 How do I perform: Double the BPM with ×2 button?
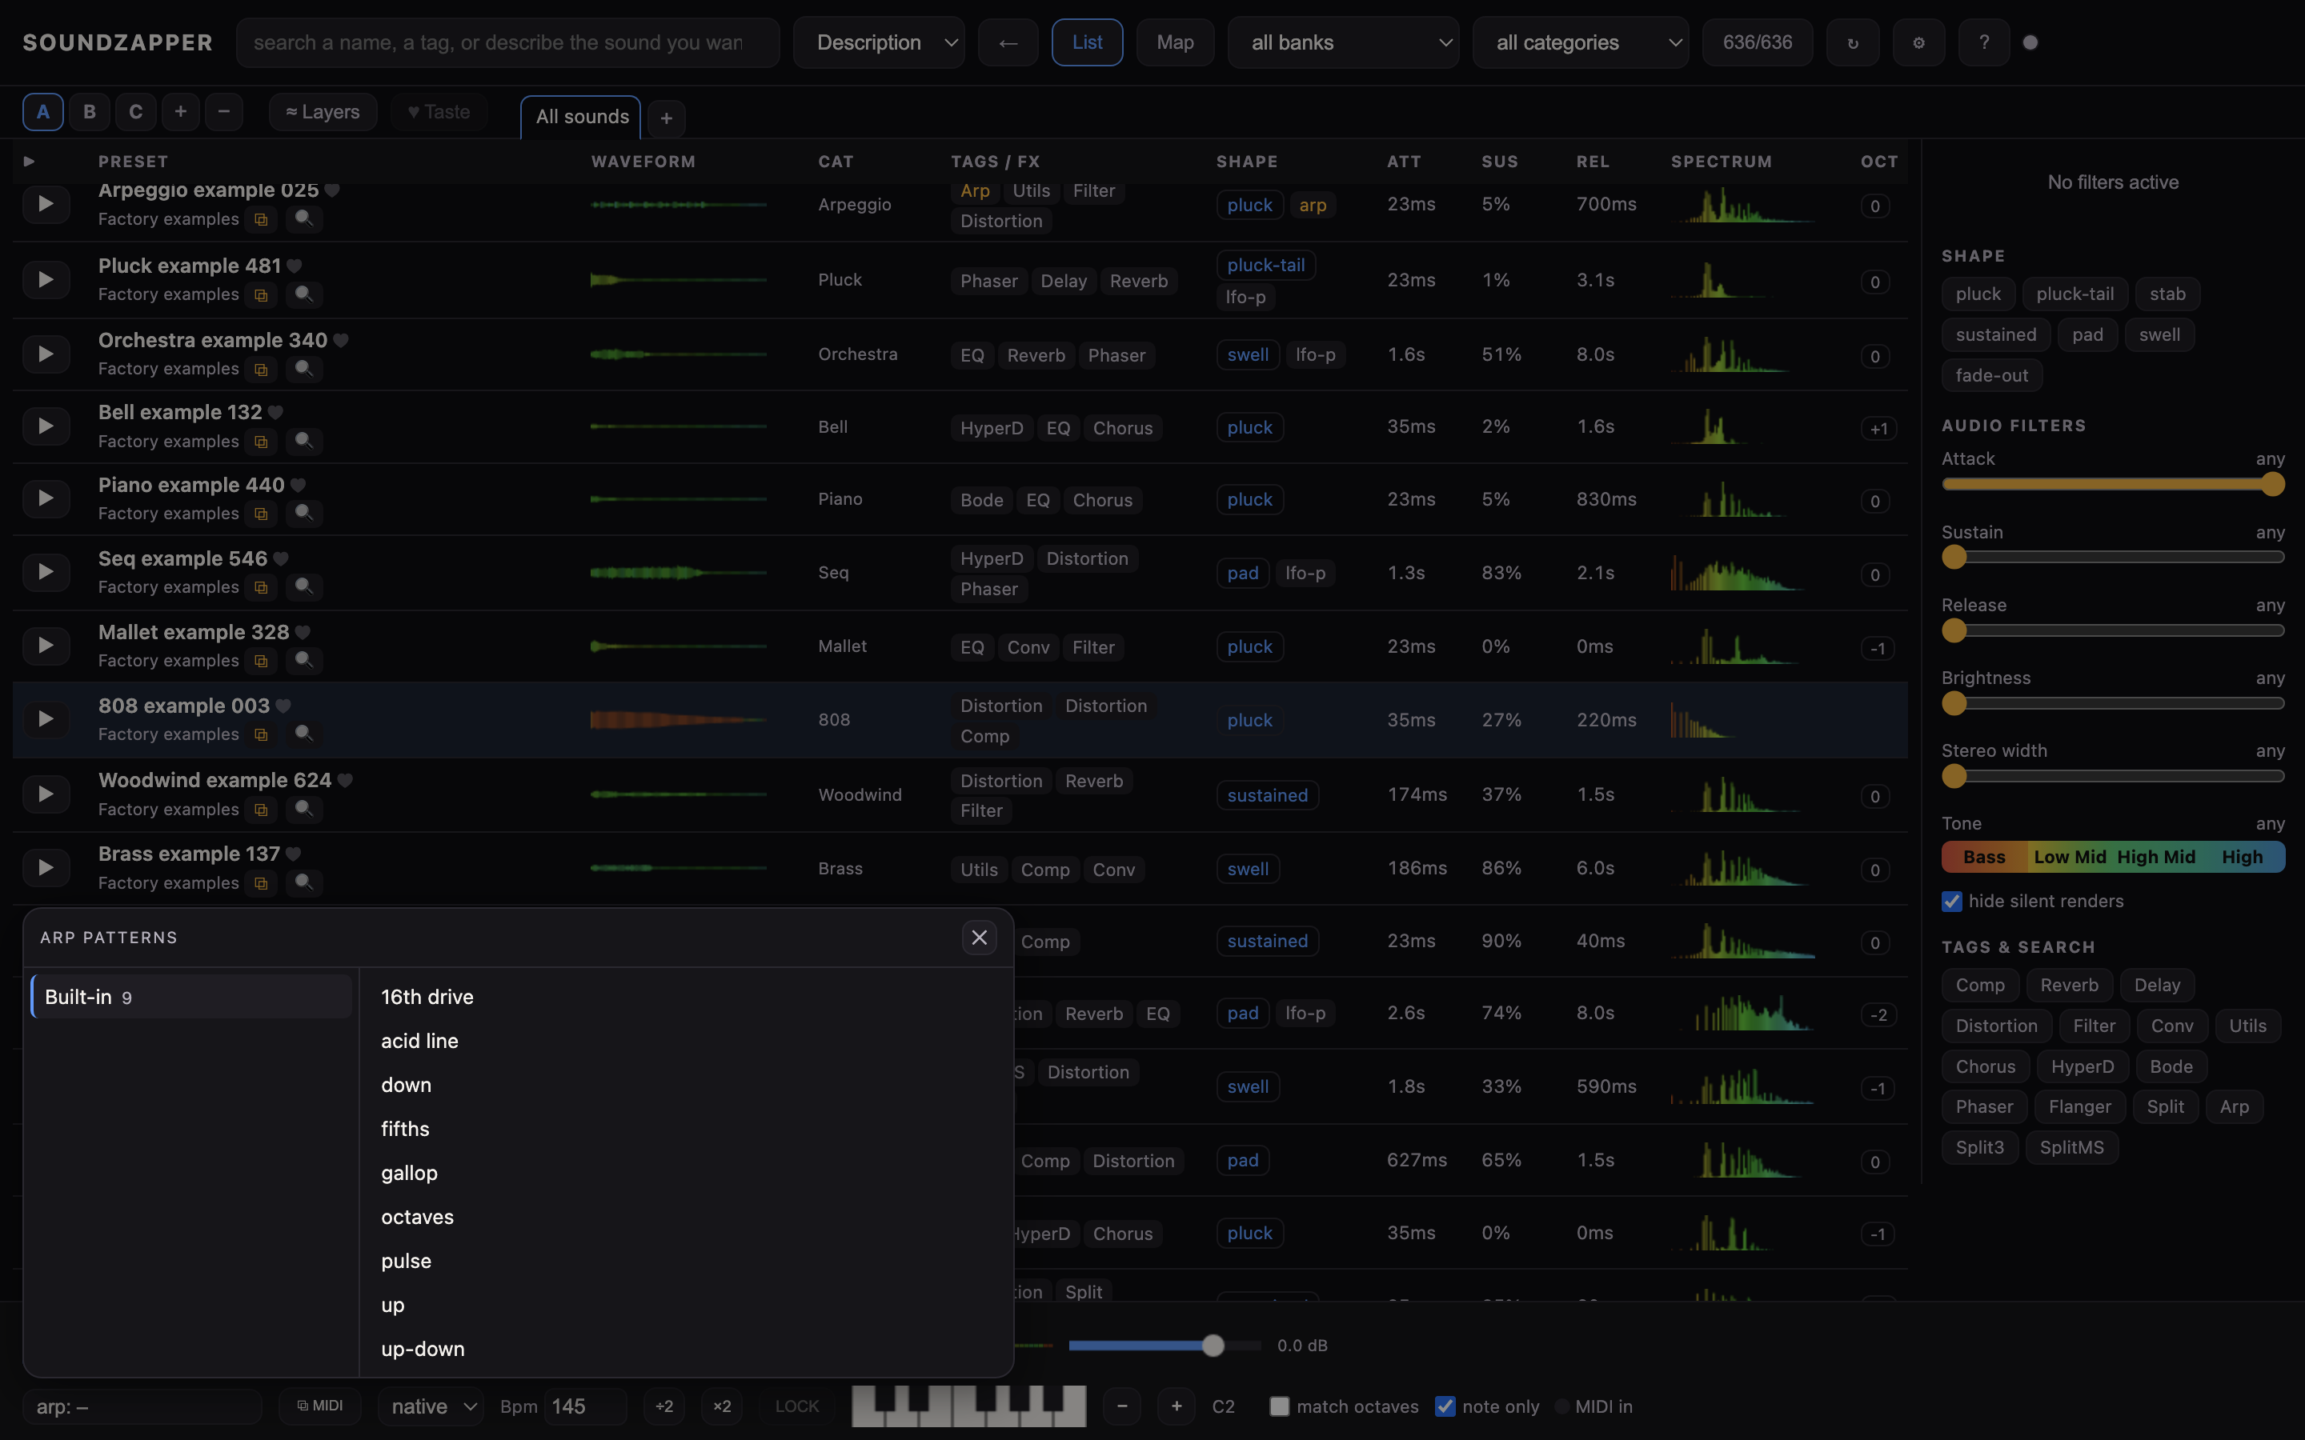click(723, 1406)
